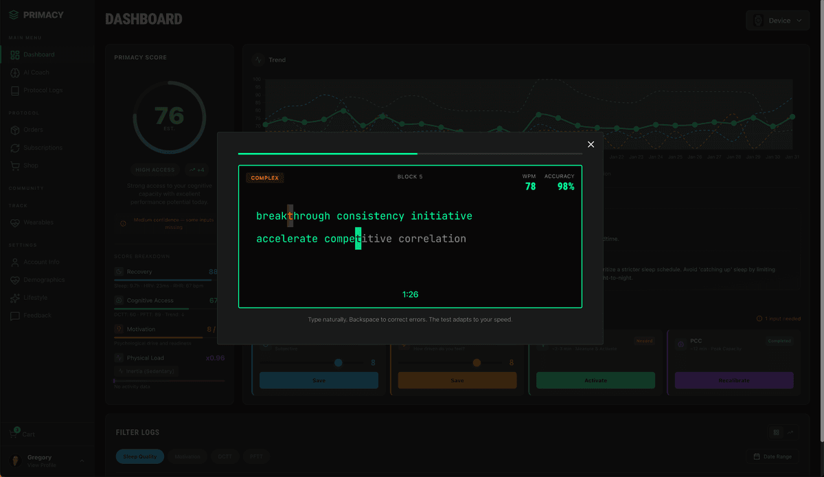Screen dimensions: 824x477
Task: Switch Filter Logs to trend line view
Action: pos(791,432)
